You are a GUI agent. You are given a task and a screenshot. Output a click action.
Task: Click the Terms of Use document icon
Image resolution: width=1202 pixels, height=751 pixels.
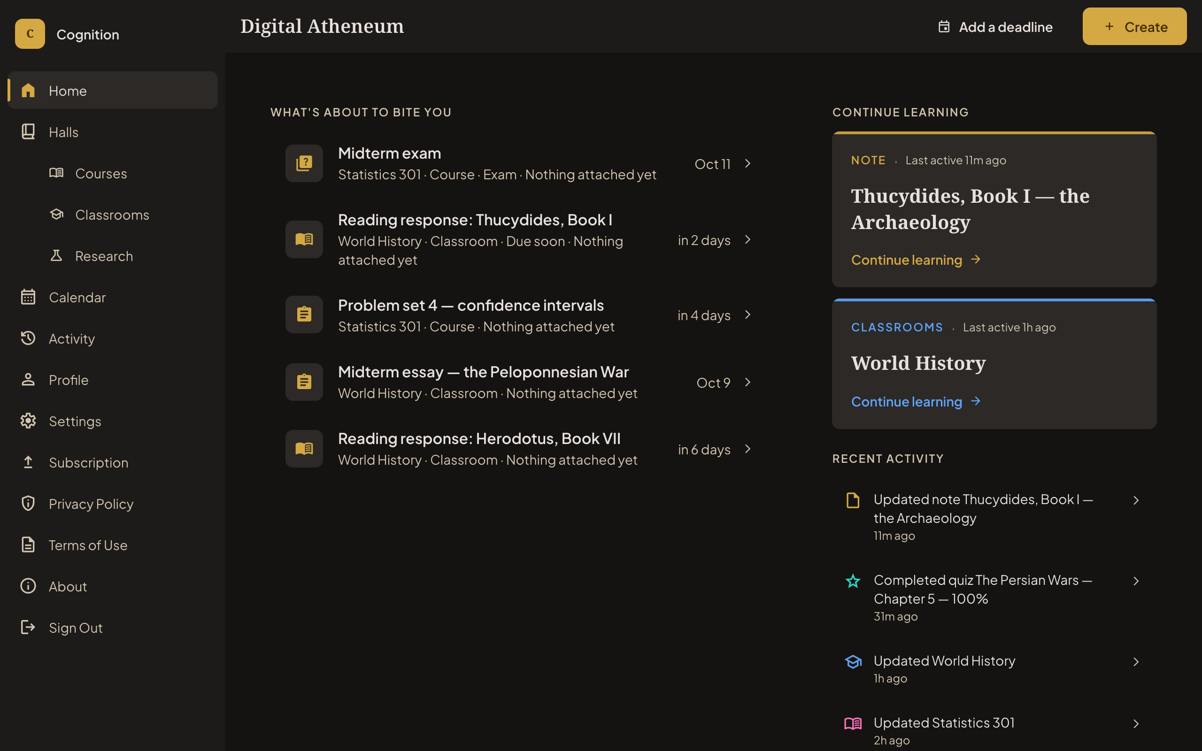tap(28, 544)
